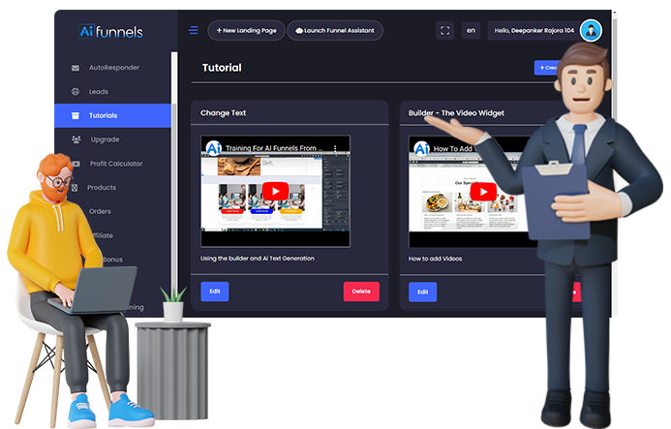The height and width of the screenshot is (429, 671).
Task: Open options menu on Change Text video
Action: [x=335, y=148]
